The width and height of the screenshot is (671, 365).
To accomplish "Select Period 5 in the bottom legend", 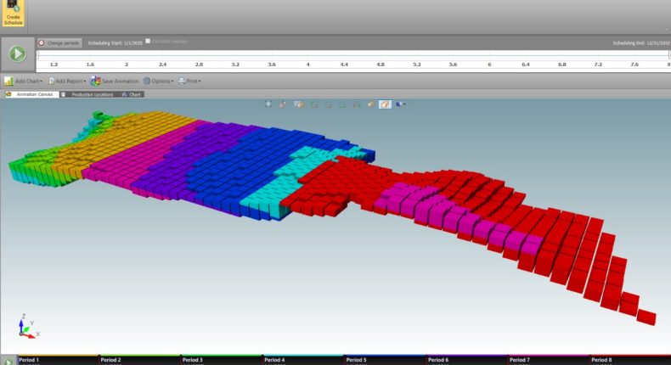I will tap(386, 360).
